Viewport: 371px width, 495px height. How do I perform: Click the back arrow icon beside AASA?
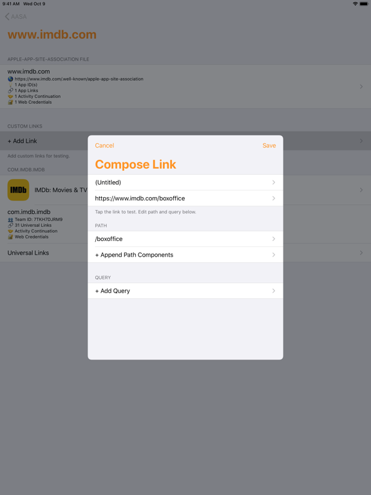click(7, 17)
